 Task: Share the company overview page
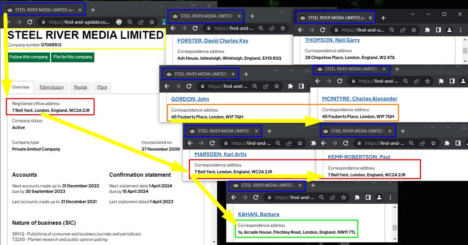coord(141,22)
